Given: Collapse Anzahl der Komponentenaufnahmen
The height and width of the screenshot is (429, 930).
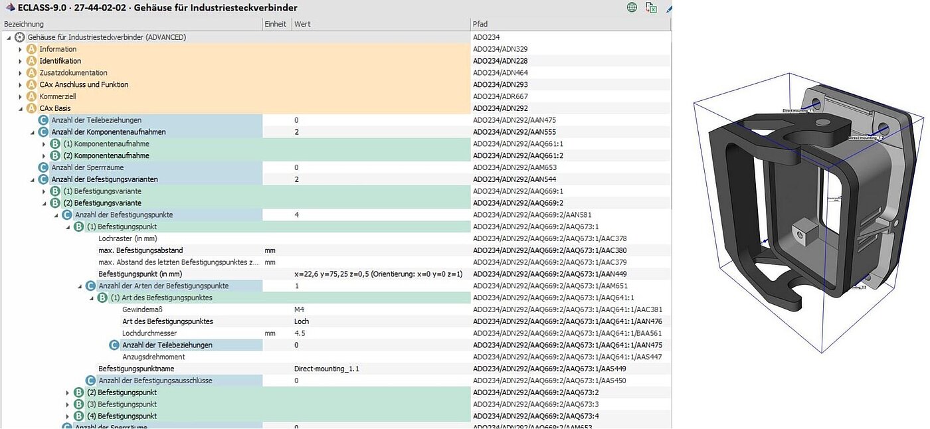Looking at the screenshot, I should pyautogui.click(x=33, y=132).
